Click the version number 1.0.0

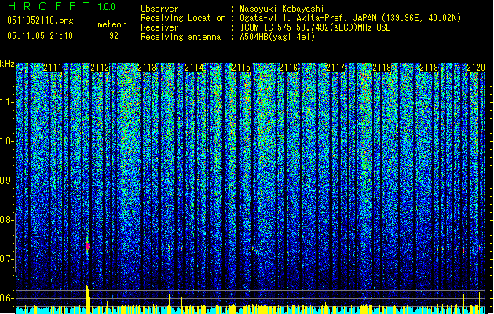pyautogui.click(x=107, y=6)
